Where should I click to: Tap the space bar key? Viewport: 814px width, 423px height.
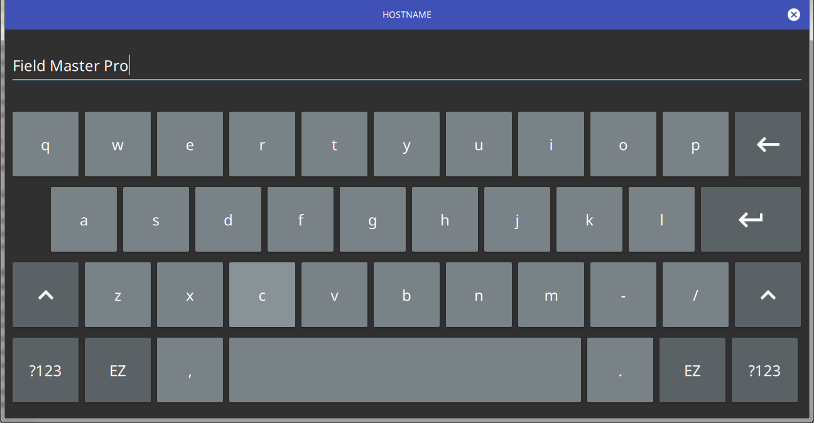pos(405,370)
